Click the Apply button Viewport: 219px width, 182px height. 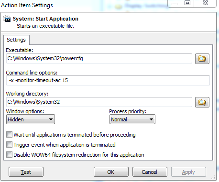[x=188, y=172]
